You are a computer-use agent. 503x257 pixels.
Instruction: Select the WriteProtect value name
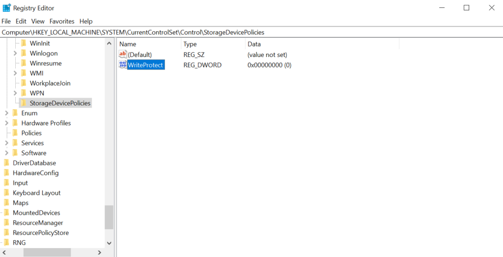point(145,65)
